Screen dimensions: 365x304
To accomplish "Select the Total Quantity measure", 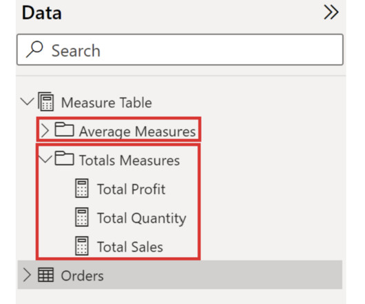I will coord(142,218).
